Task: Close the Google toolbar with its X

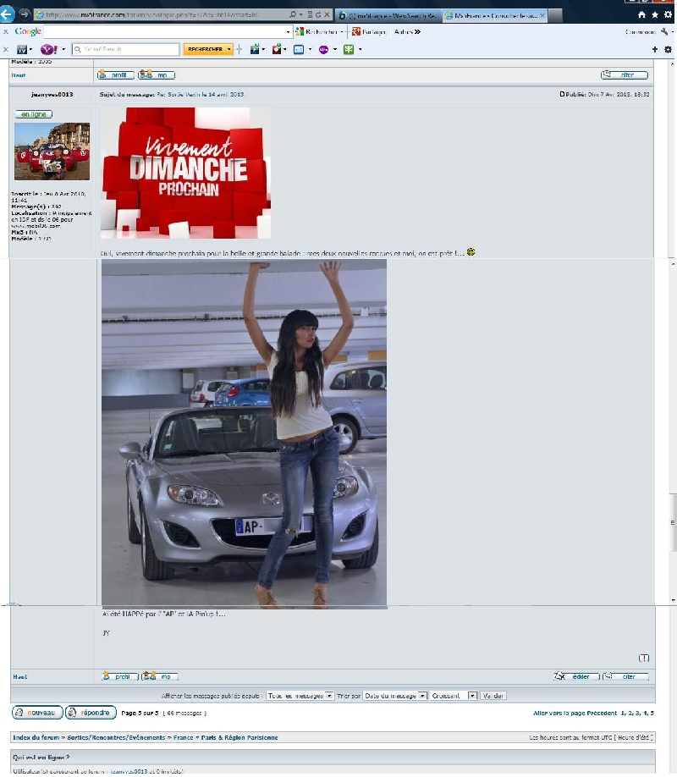Action: 6,31
